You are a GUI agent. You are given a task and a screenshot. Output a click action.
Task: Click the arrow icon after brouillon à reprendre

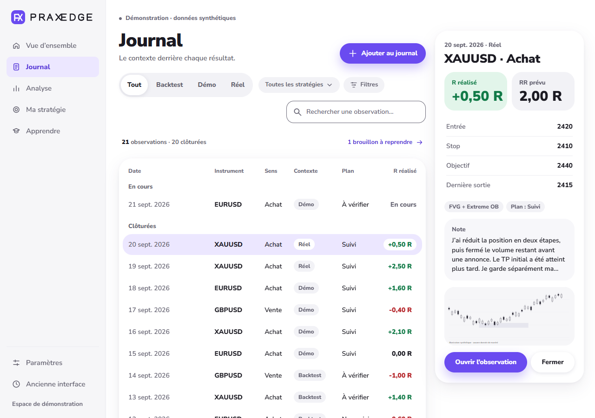[x=420, y=142]
